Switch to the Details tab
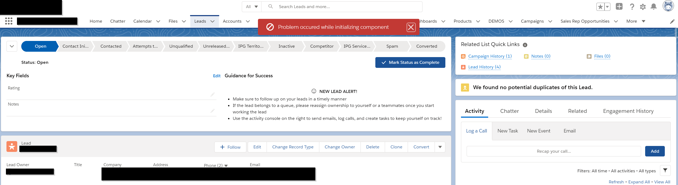Image resolution: width=678 pixels, height=185 pixels. pyautogui.click(x=543, y=111)
